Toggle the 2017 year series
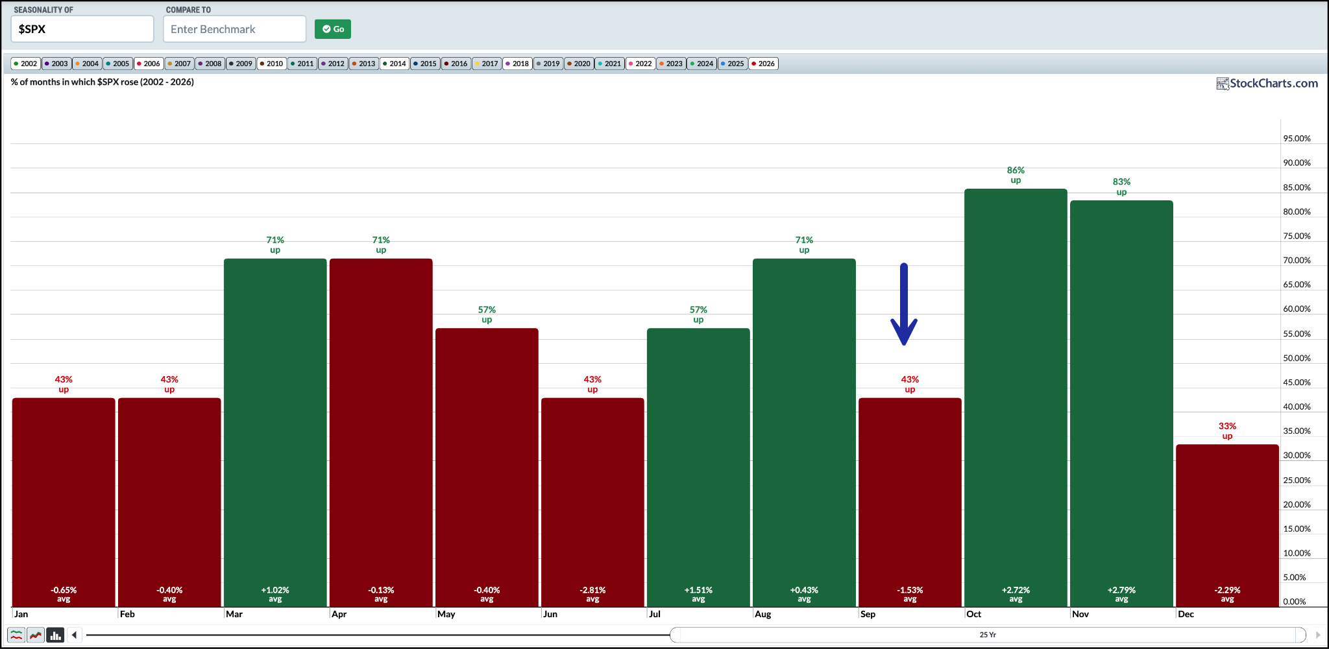Image resolution: width=1329 pixels, height=649 pixels. coord(487,64)
